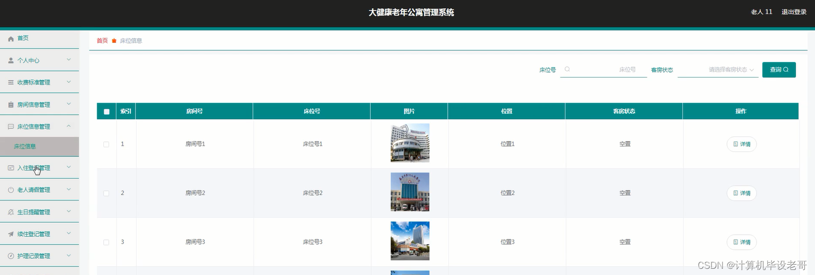Expand the 老人请假管理 chevron

(69, 189)
